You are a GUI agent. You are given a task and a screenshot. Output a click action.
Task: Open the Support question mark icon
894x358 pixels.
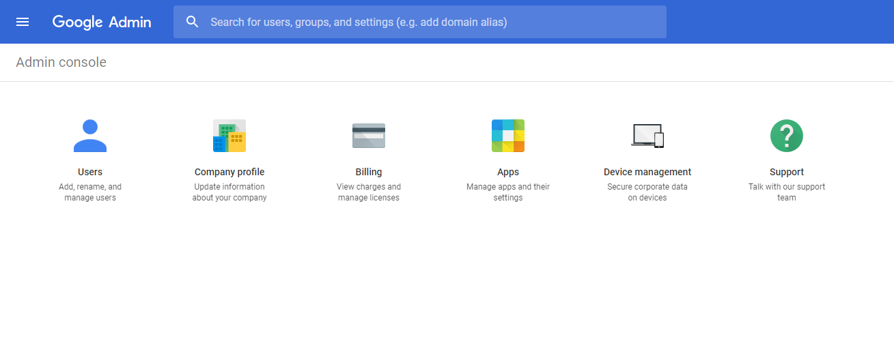point(787,136)
